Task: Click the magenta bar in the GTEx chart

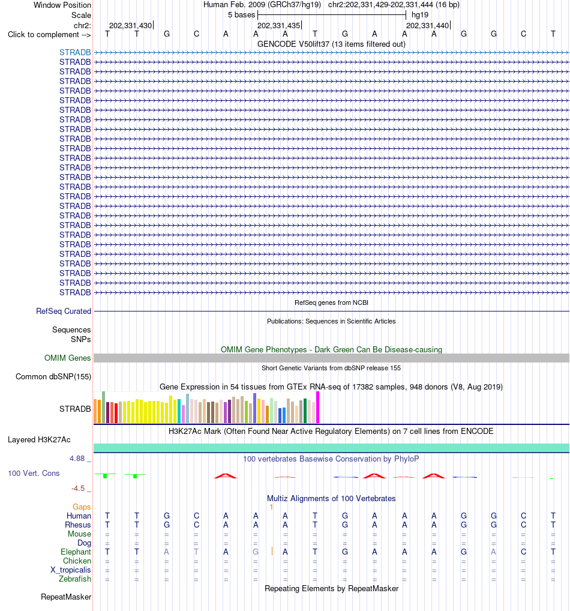Action: 317,407
